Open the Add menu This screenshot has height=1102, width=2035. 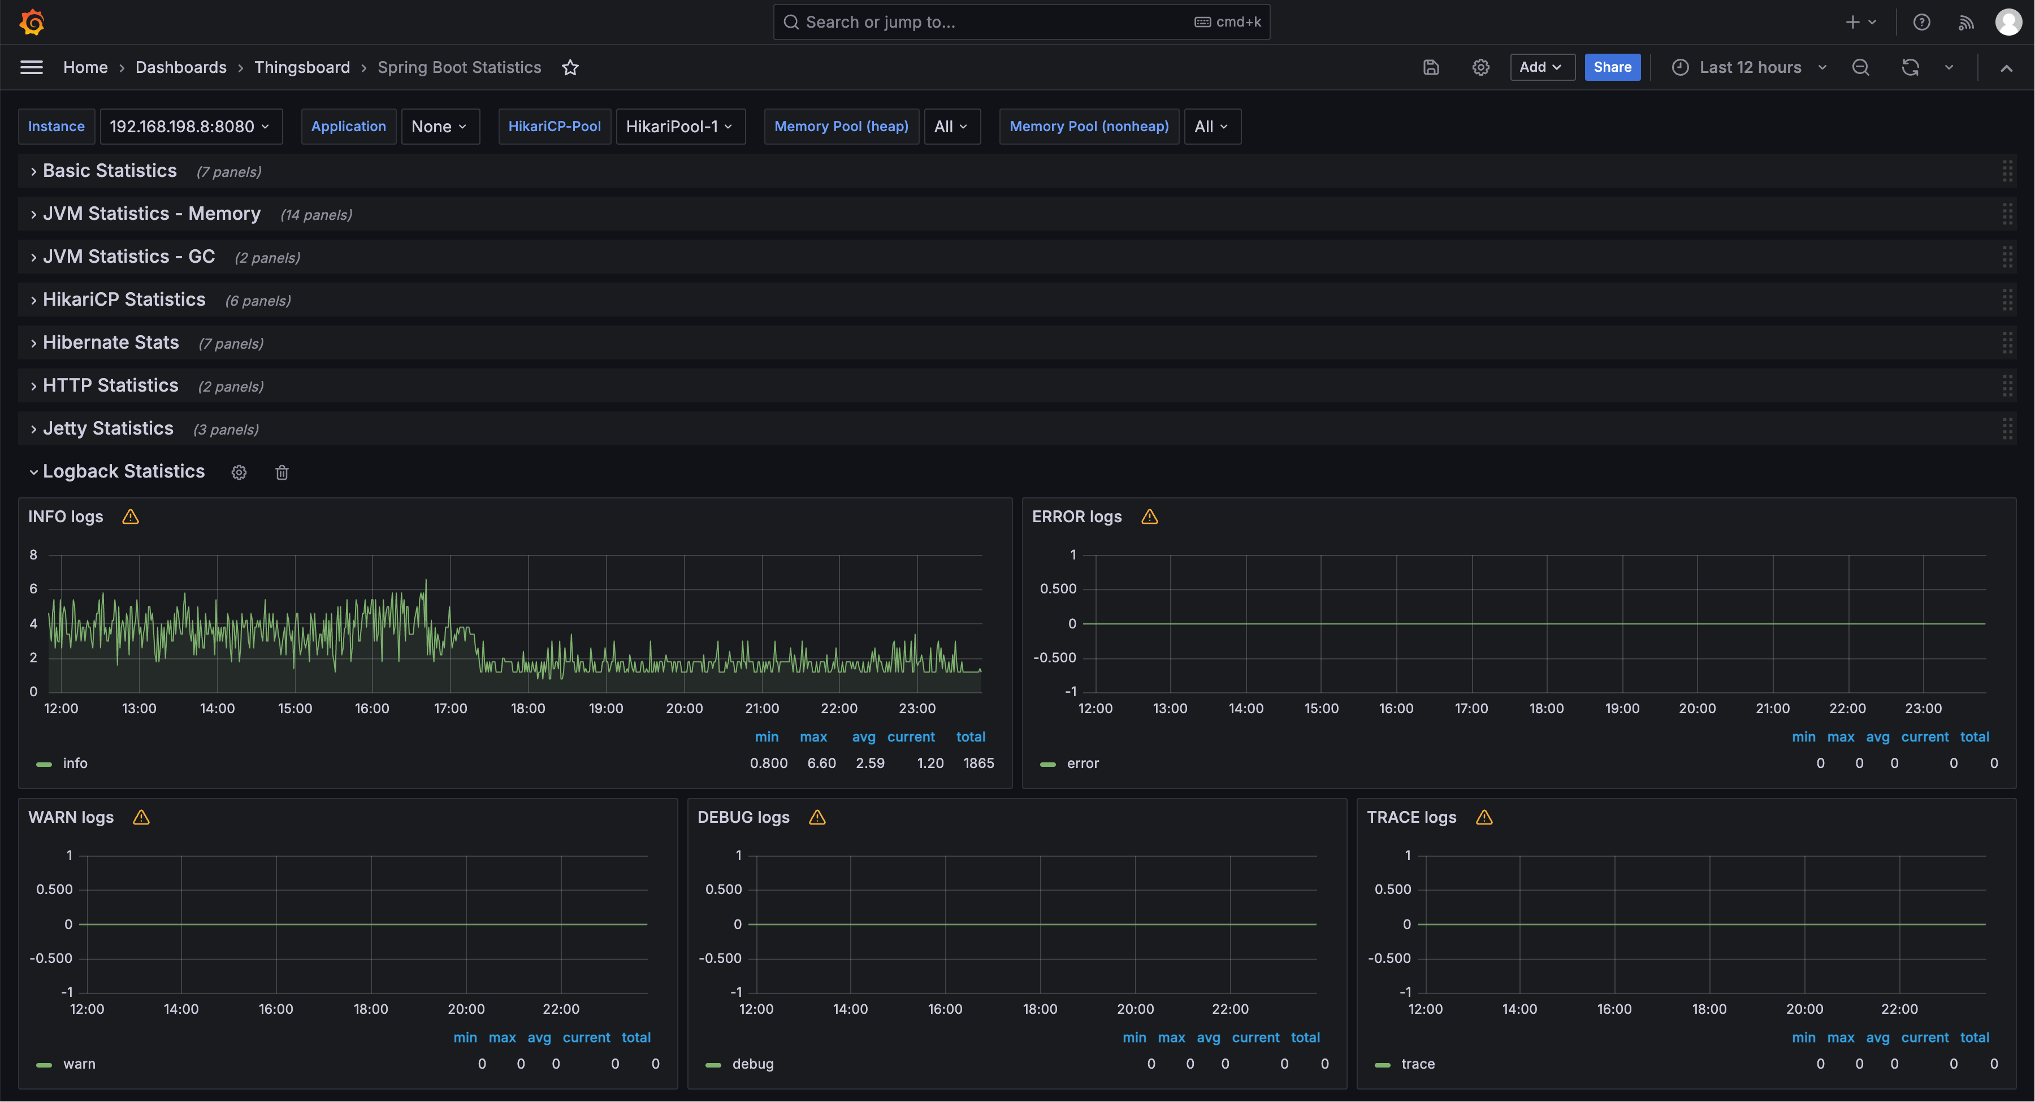tap(1542, 67)
